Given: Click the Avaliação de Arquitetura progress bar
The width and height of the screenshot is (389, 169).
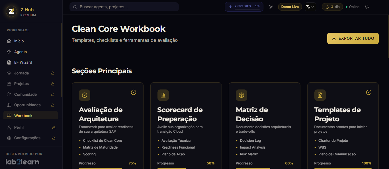Looking at the screenshot, I should click(x=107, y=168).
